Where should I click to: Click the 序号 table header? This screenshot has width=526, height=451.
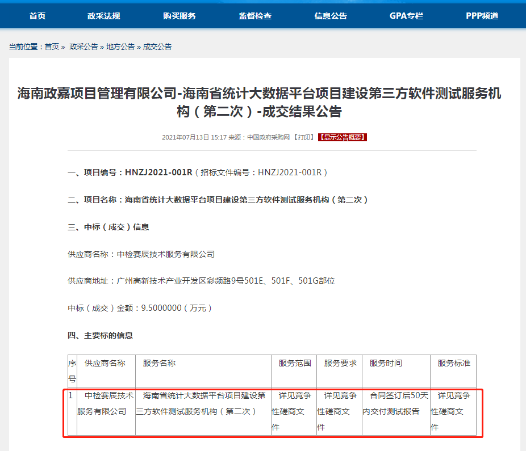72,371
